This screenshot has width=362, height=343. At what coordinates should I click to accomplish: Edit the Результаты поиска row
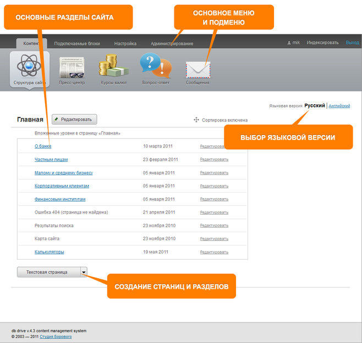click(214, 226)
